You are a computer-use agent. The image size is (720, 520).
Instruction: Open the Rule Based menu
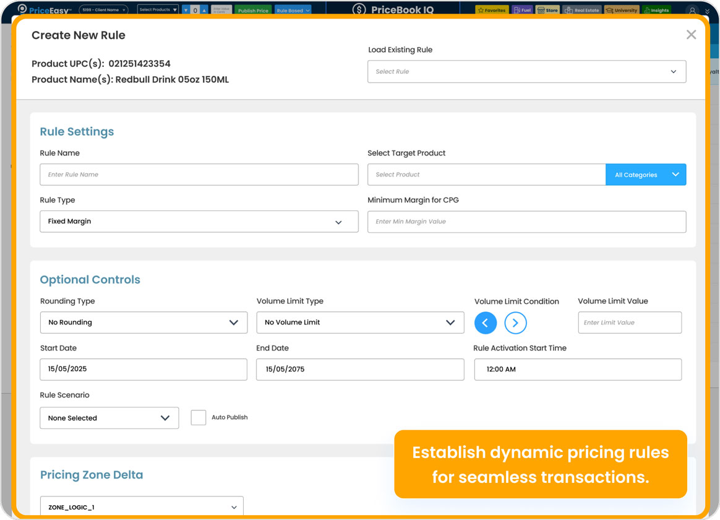293,9
